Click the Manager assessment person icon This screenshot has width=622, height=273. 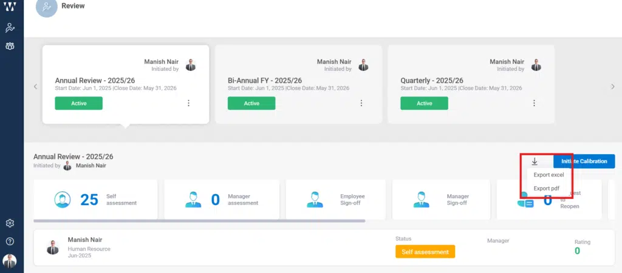tap(193, 200)
